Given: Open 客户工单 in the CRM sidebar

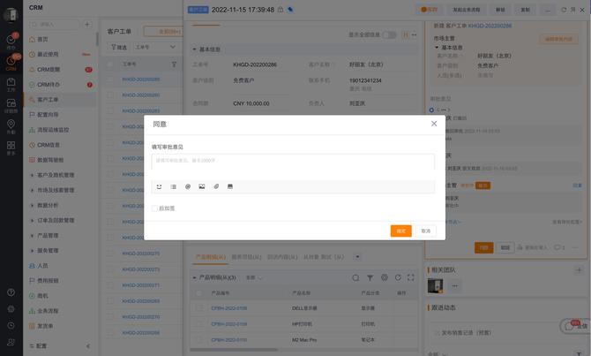Looking at the screenshot, I should pos(49,100).
